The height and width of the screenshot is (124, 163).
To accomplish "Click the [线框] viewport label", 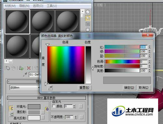I will click(100, 5).
